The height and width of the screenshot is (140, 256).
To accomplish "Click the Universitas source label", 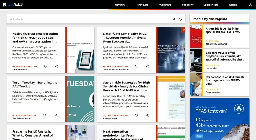I will pyautogui.click(x=211, y=68).
